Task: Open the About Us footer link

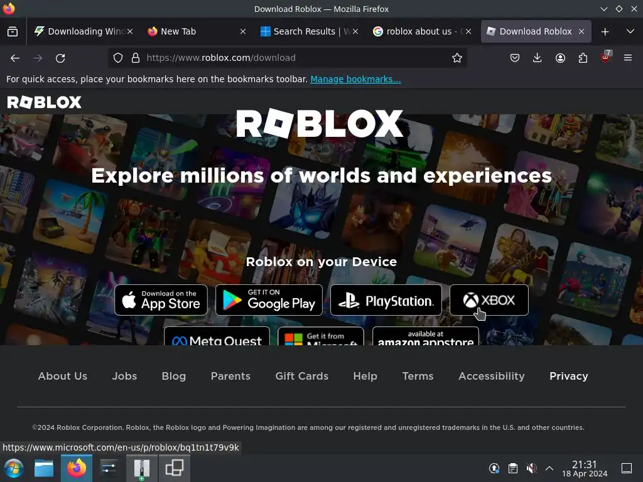Action: [63, 376]
